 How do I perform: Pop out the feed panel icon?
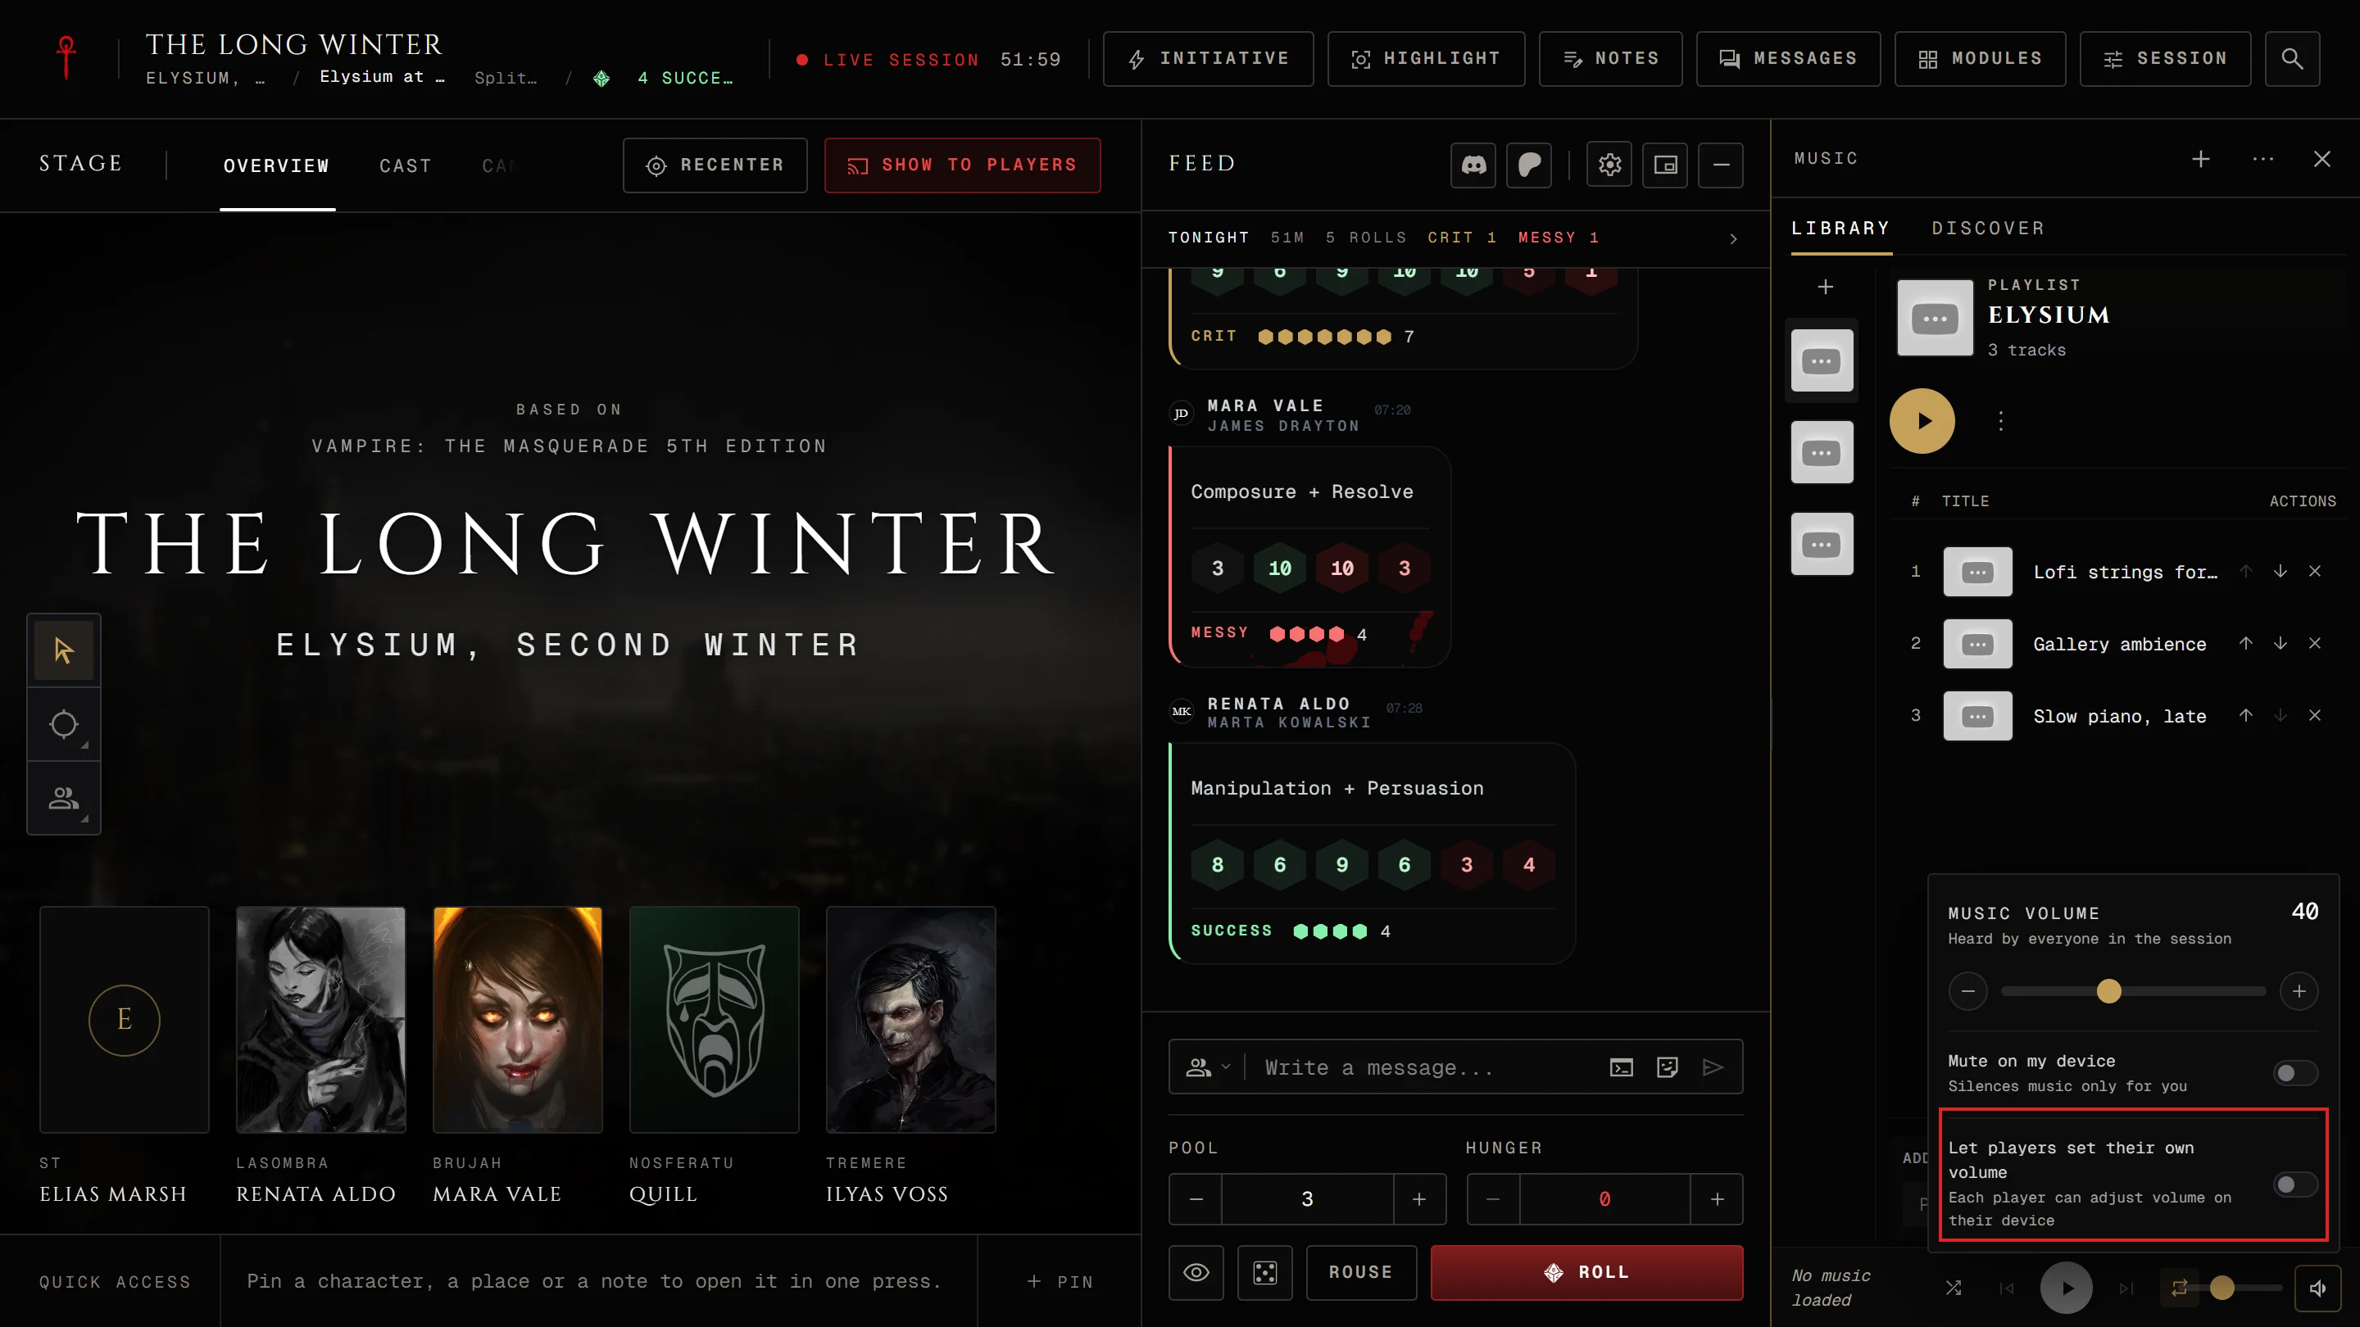click(1664, 165)
